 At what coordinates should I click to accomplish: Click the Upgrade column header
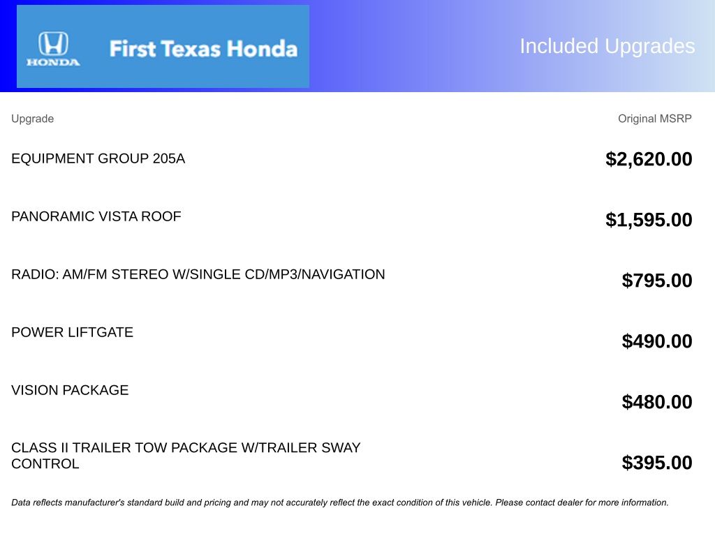pos(32,119)
